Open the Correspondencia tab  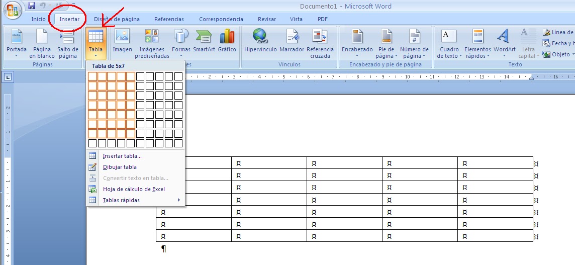[x=221, y=19]
